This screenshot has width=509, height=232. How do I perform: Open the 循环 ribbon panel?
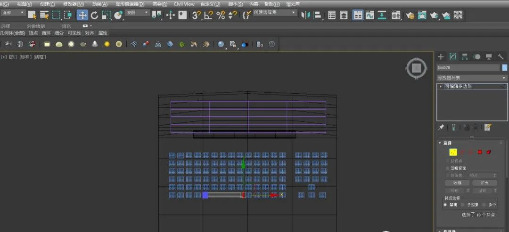click(46, 33)
